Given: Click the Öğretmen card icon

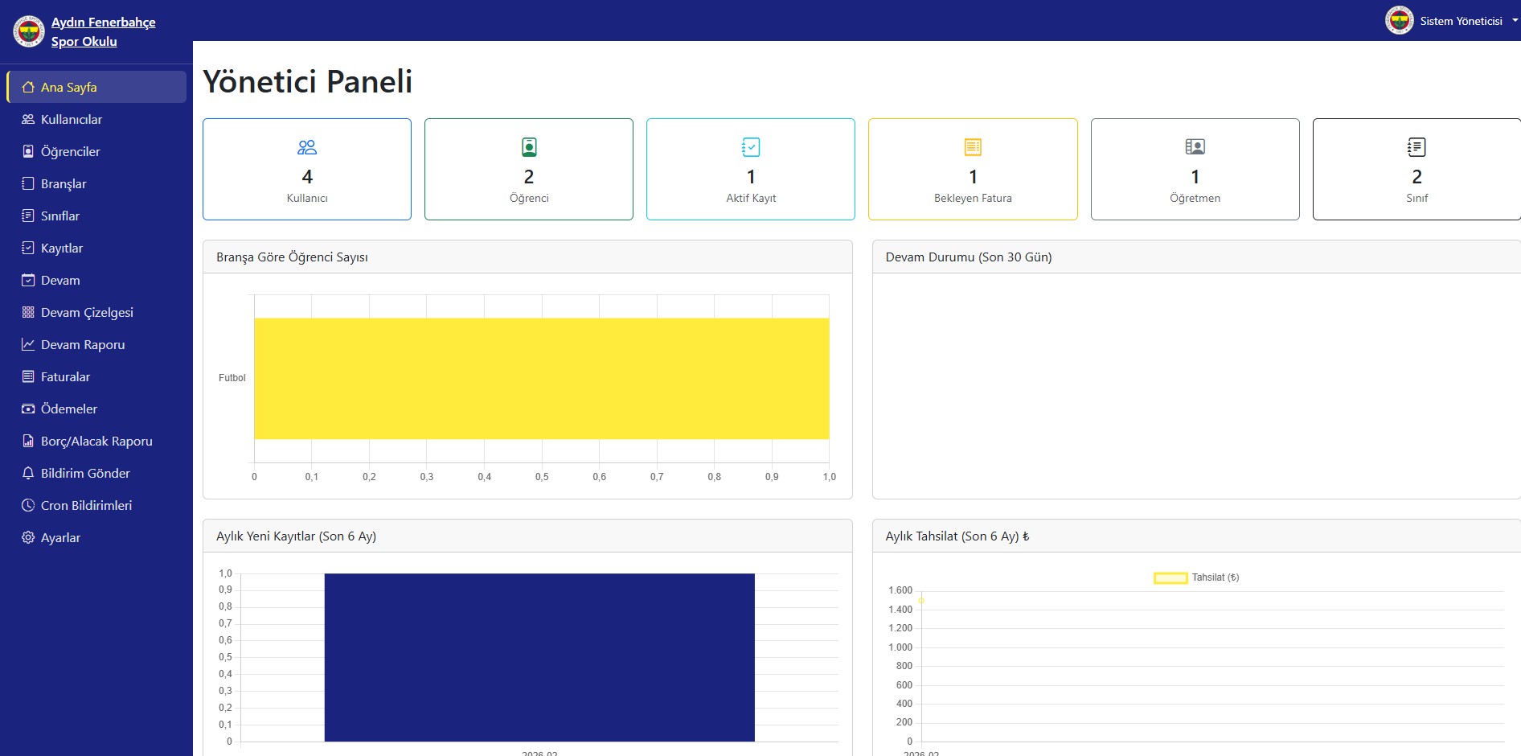Looking at the screenshot, I should (1195, 147).
